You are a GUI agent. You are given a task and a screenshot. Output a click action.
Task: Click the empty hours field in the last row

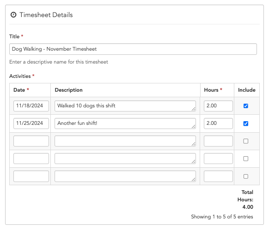[218, 176]
